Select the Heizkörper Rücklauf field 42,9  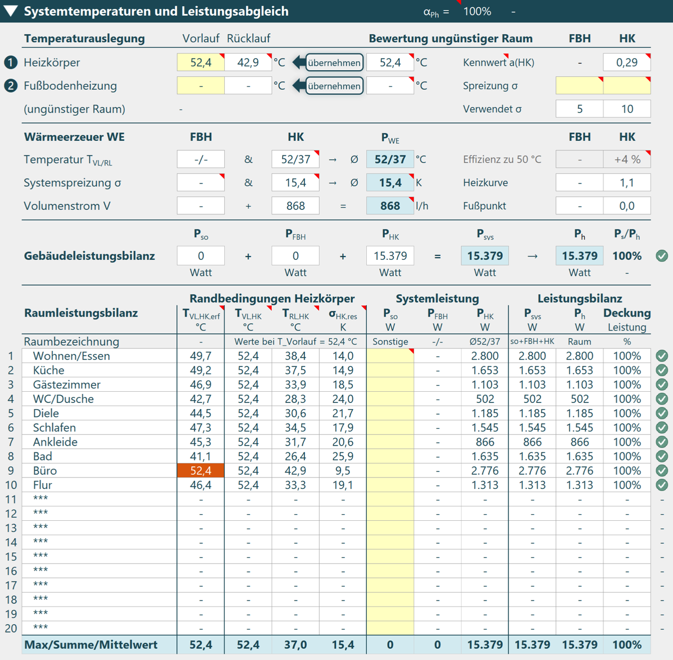pos(248,63)
